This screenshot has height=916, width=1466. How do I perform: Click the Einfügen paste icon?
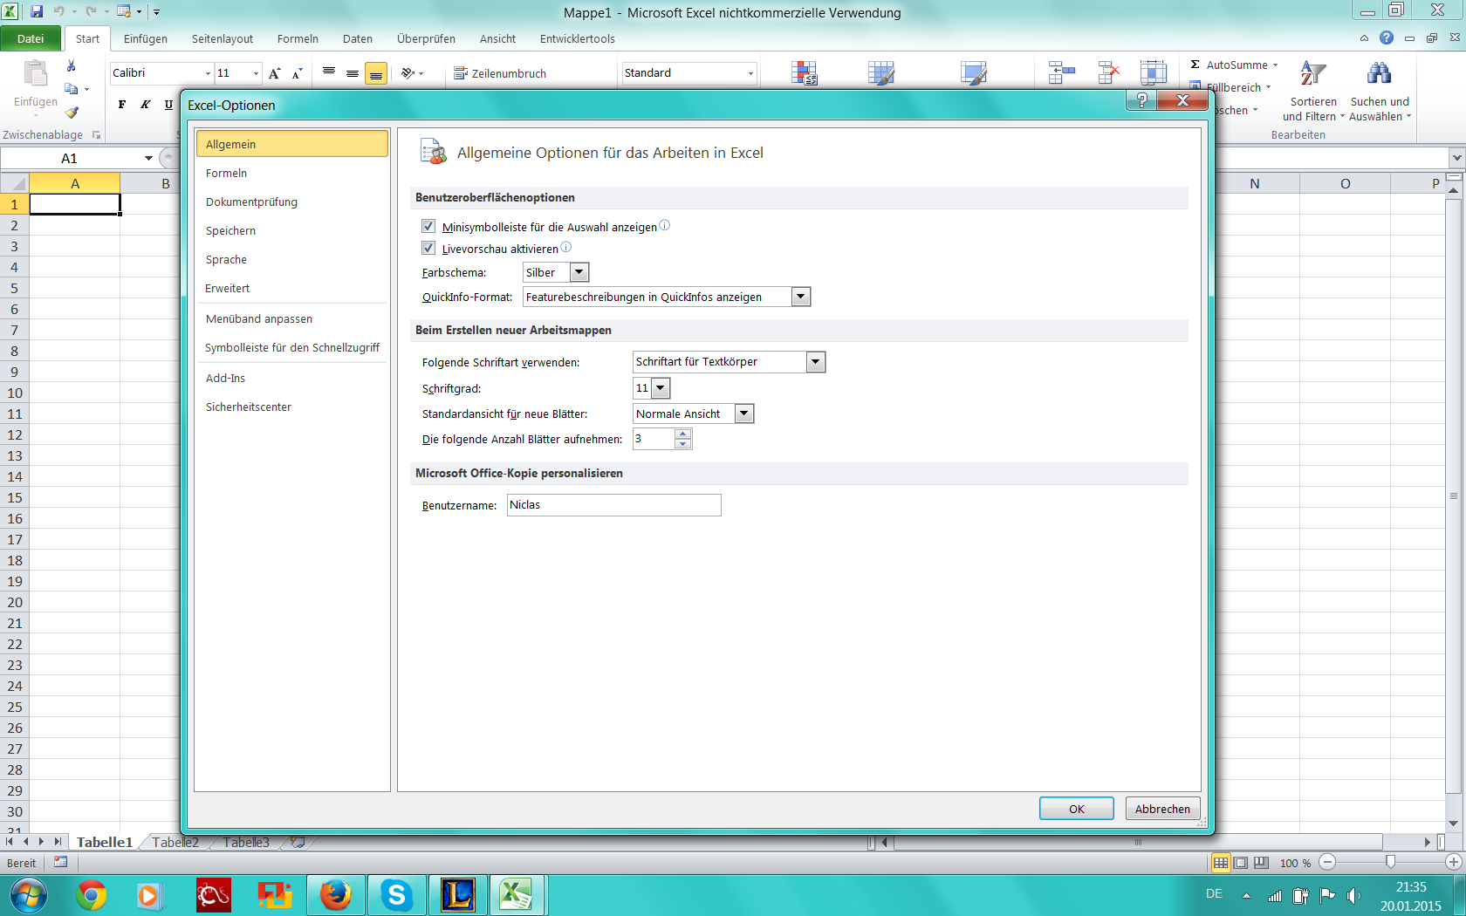(x=36, y=75)
